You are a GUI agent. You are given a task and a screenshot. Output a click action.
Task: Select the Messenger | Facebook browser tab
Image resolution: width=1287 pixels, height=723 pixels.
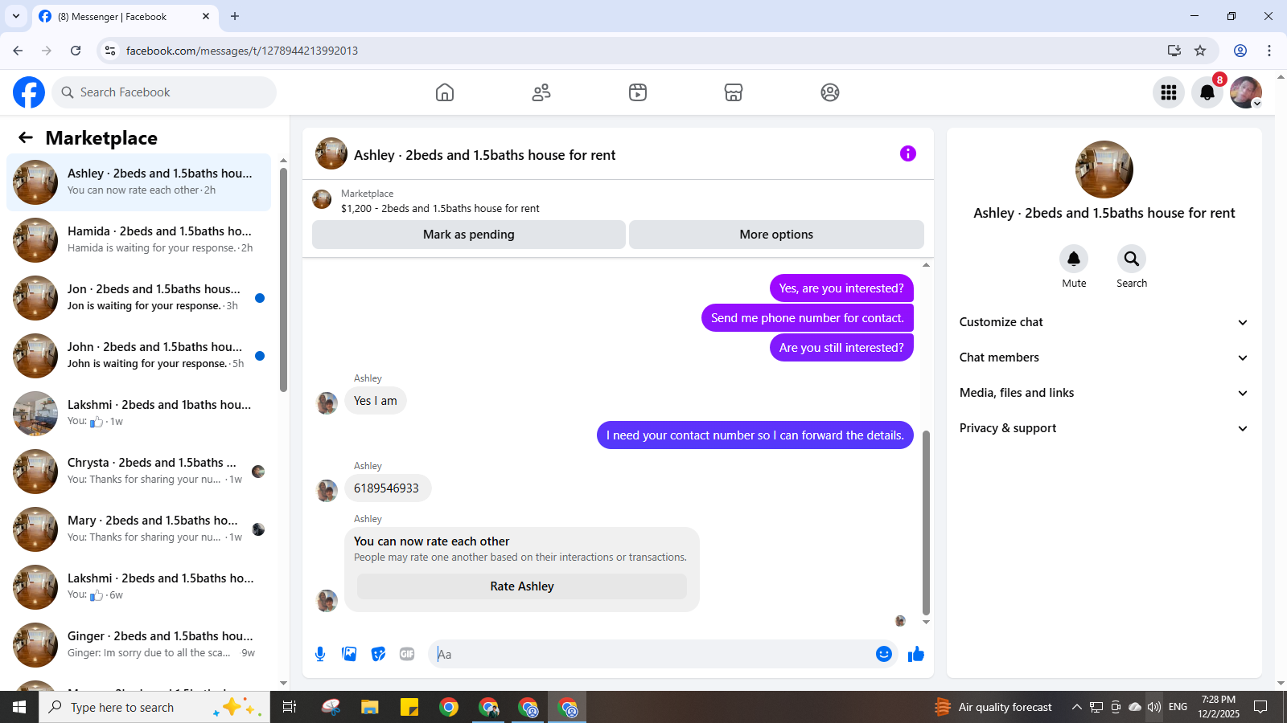(125, 17)
